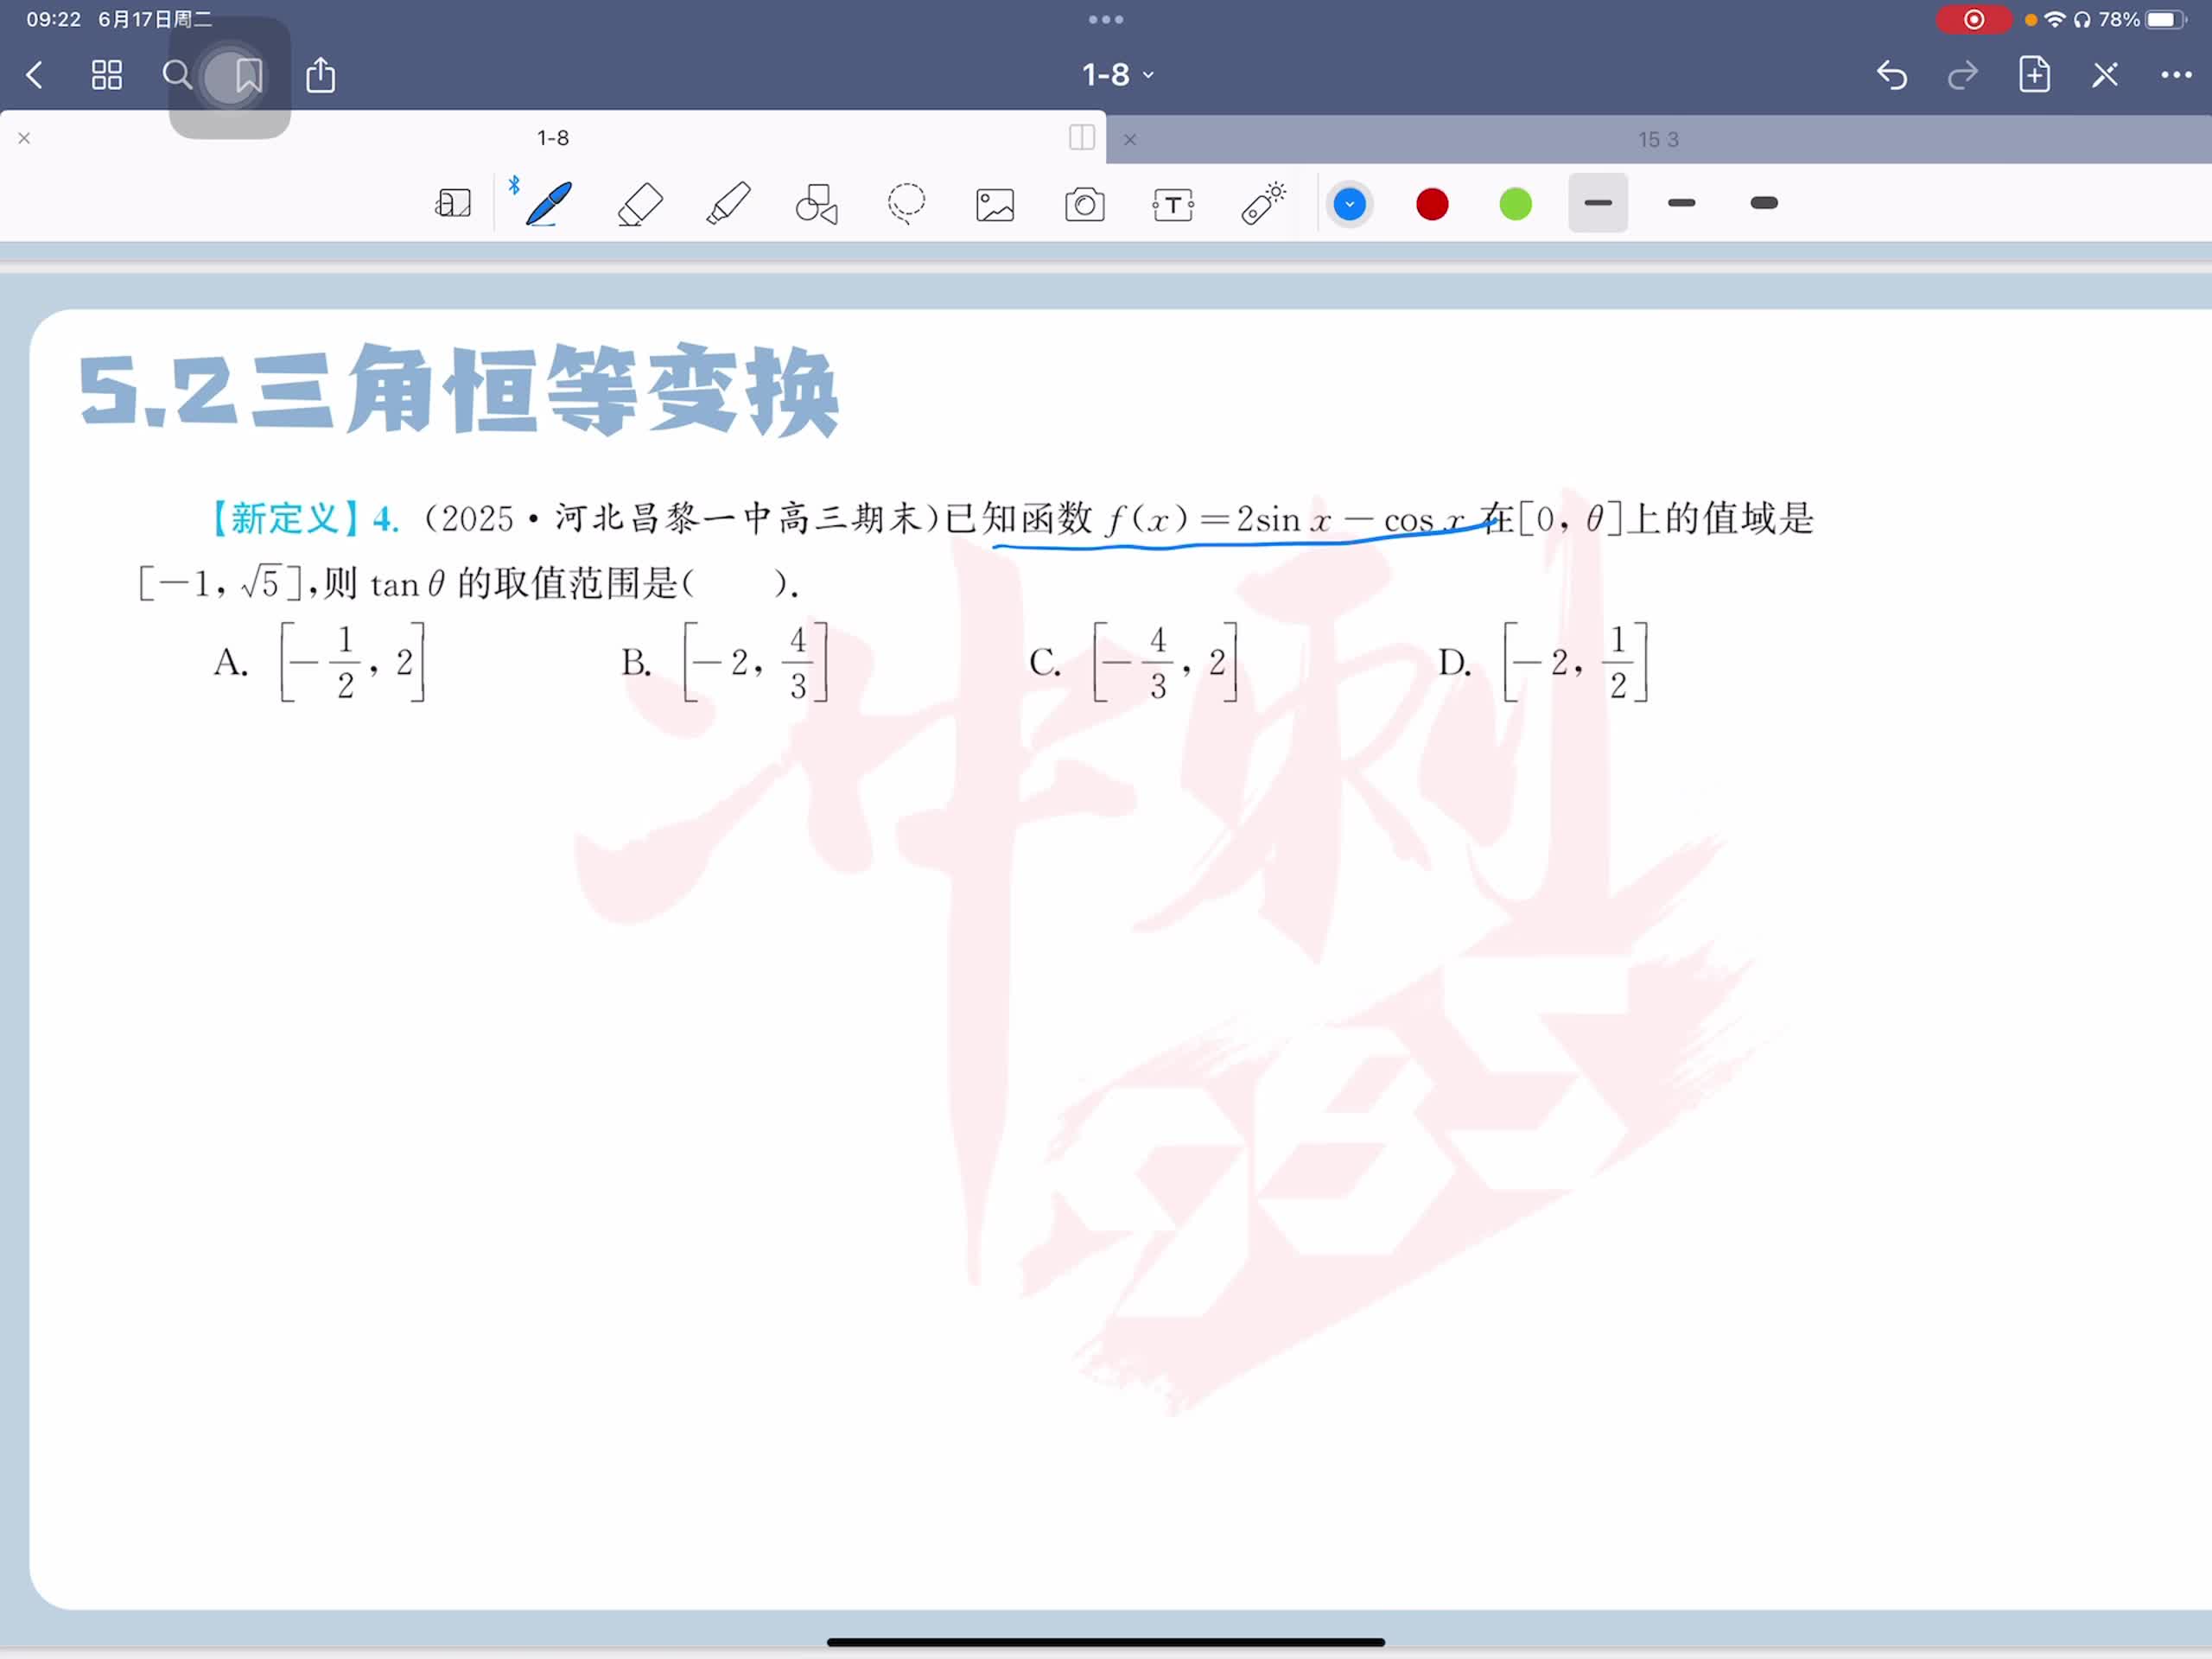
Task: Select the Text box tool
Action: point(1173,205)
